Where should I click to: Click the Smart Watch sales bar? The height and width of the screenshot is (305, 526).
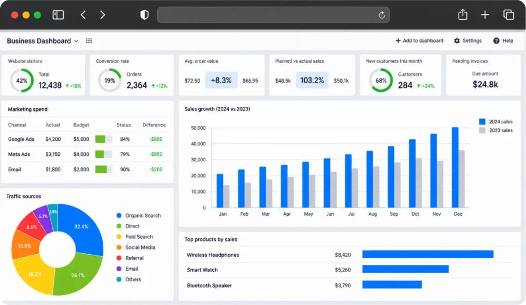405,269
